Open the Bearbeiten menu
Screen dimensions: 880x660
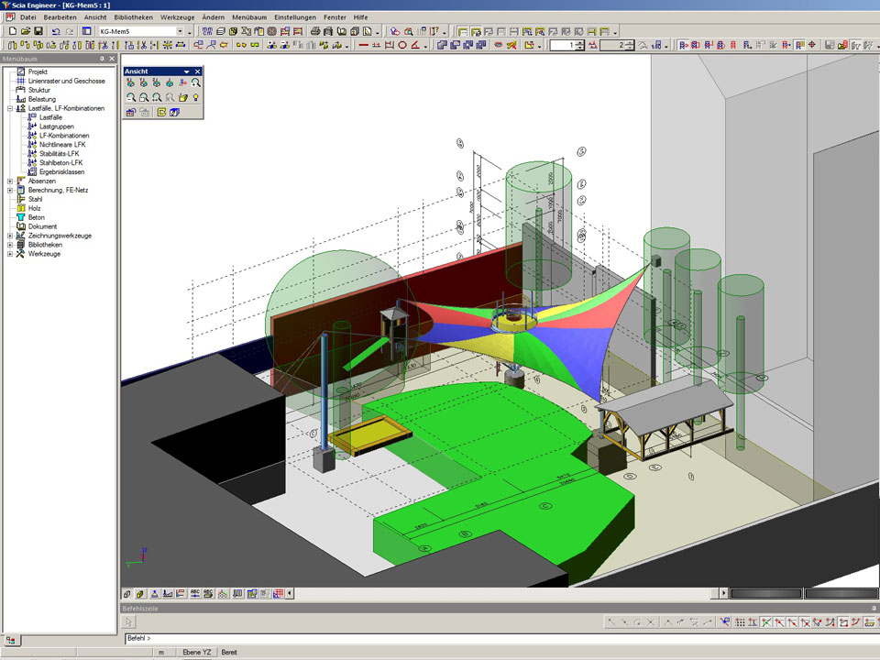click(60, 17)
